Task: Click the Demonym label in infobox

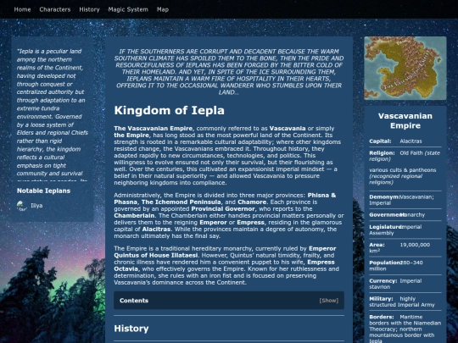Action: pyautogui.click(x=384, y=196)
